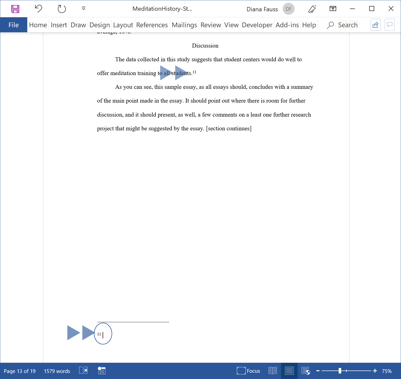Click the macro recording status icon
Image resolution: width=401 pixels, height=379 pixels.
102,370
